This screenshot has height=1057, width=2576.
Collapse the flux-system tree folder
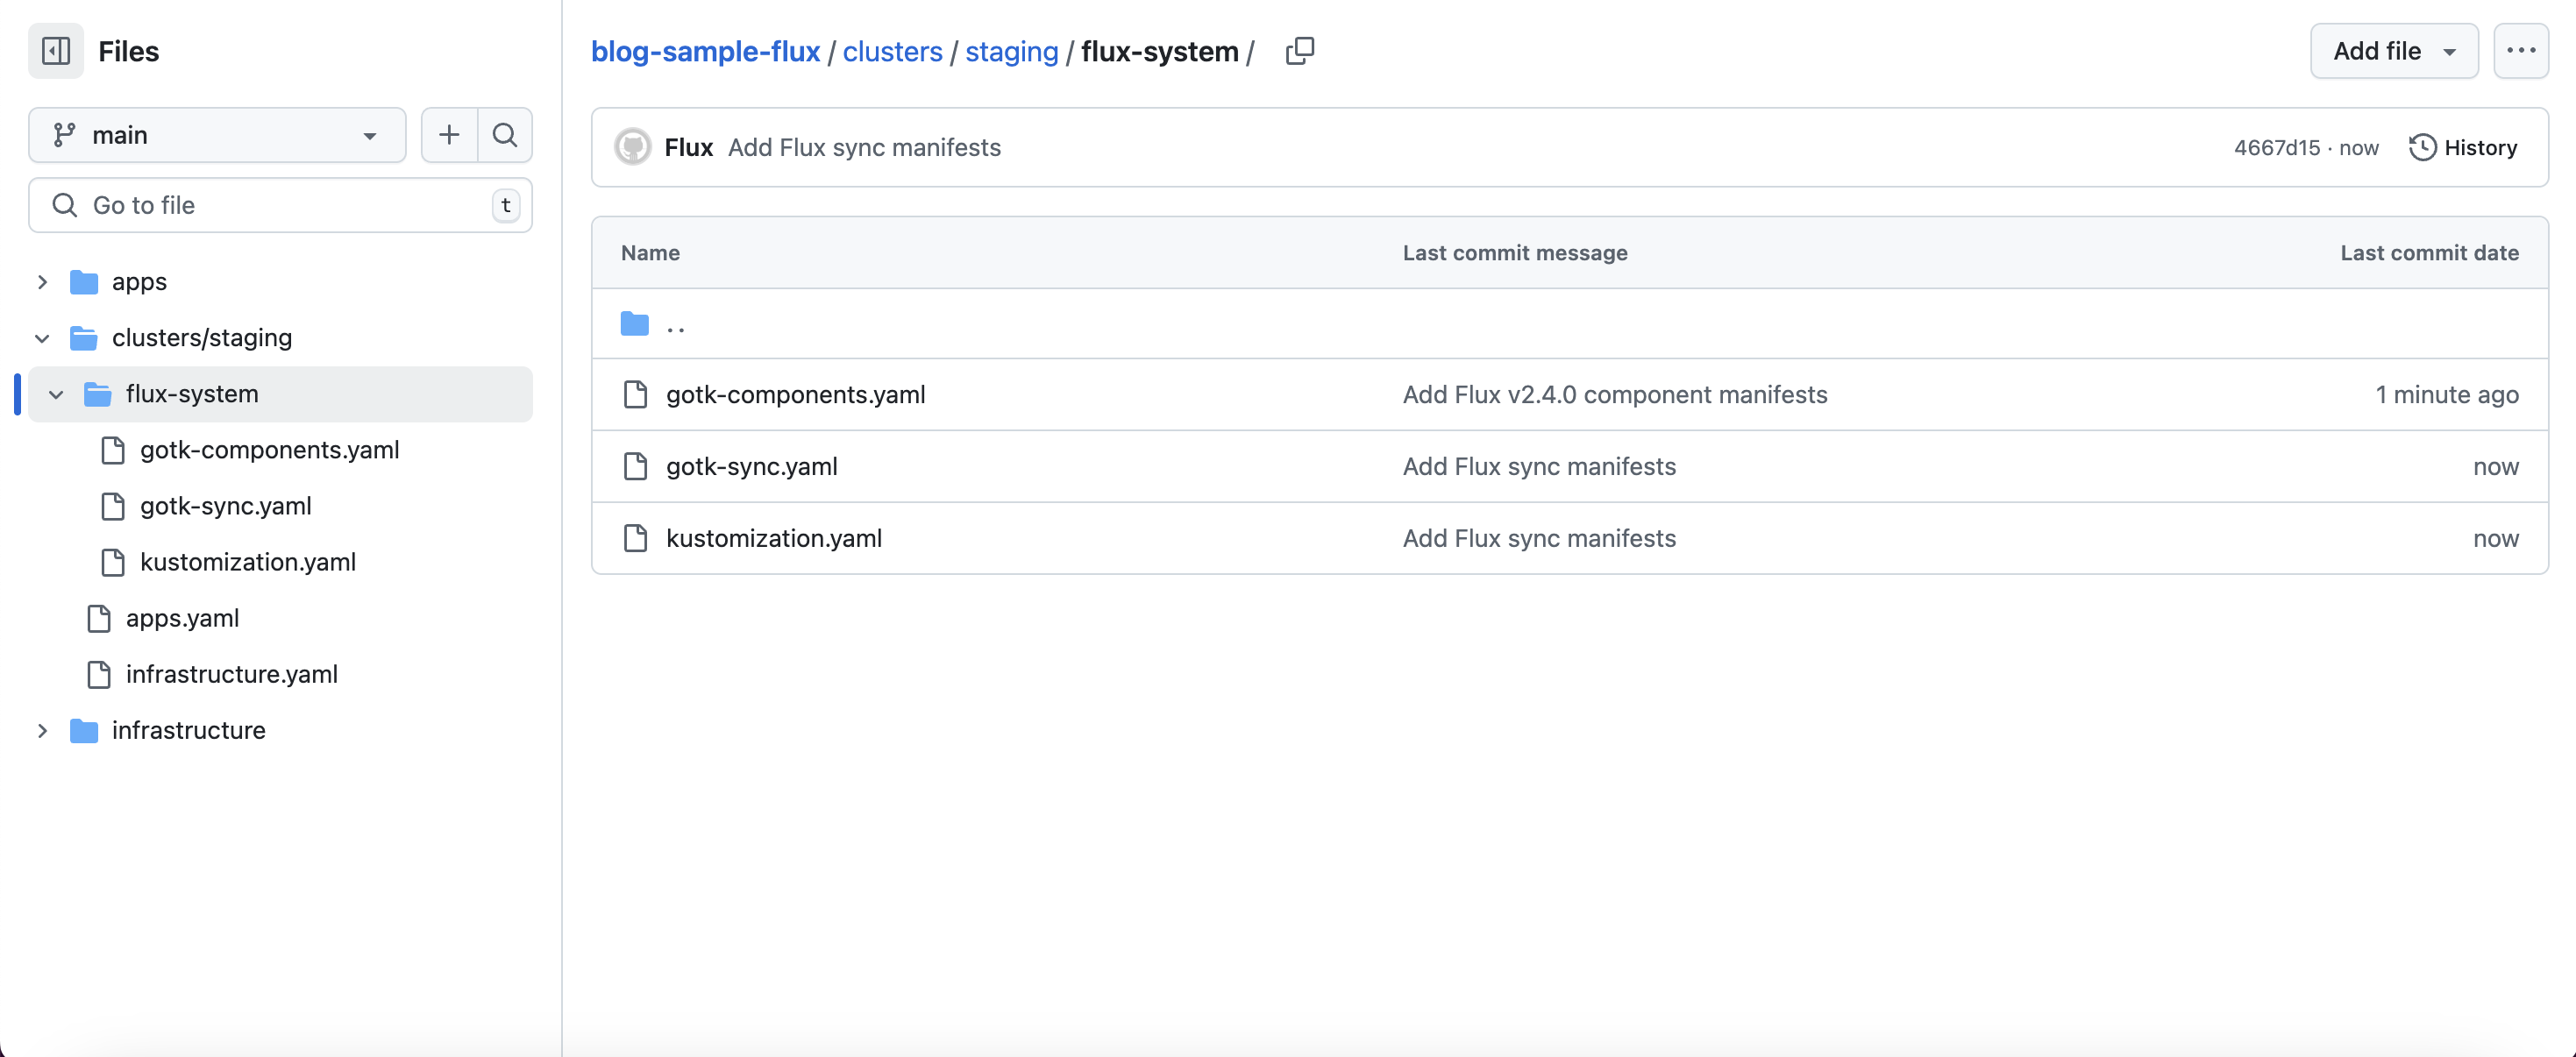point(56,394)
